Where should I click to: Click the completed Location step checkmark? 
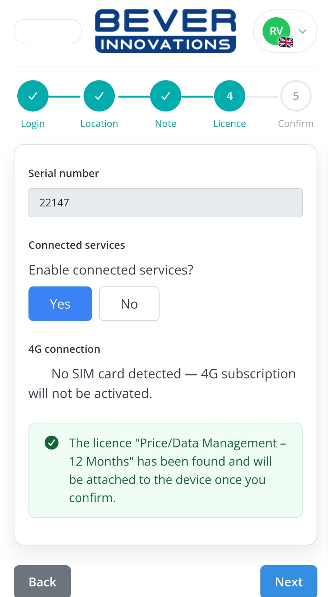tap(99, 96)
